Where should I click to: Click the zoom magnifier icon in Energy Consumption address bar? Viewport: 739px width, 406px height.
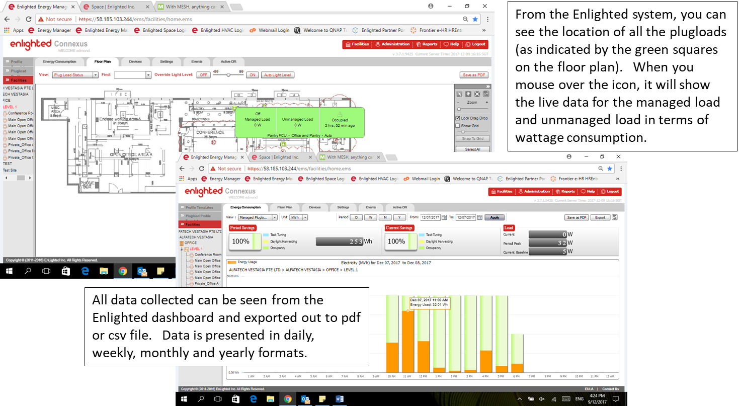coord(601,169)
